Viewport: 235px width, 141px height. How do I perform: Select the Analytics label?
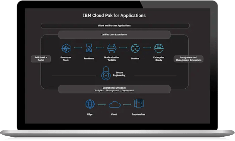tap(99, 91)
